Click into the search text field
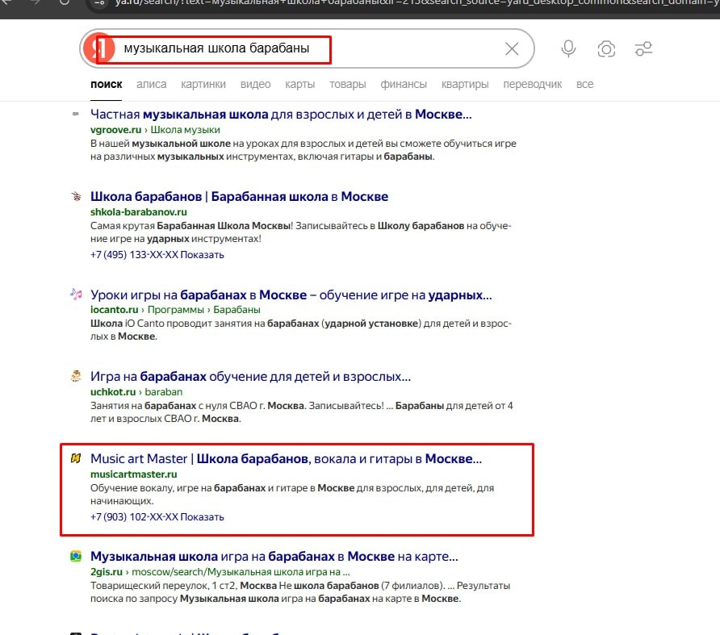This screenshot has width=720, height=635. 308,48
